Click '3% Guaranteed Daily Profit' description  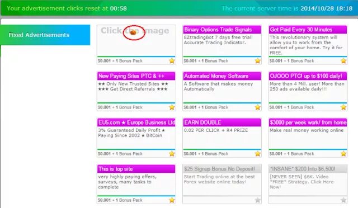point(131,133)
